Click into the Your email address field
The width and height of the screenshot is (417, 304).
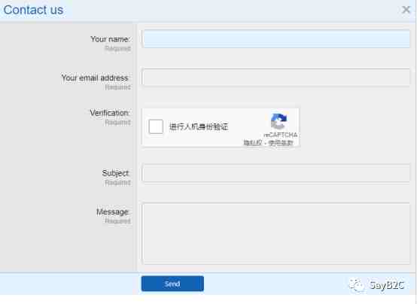(276, 78)
